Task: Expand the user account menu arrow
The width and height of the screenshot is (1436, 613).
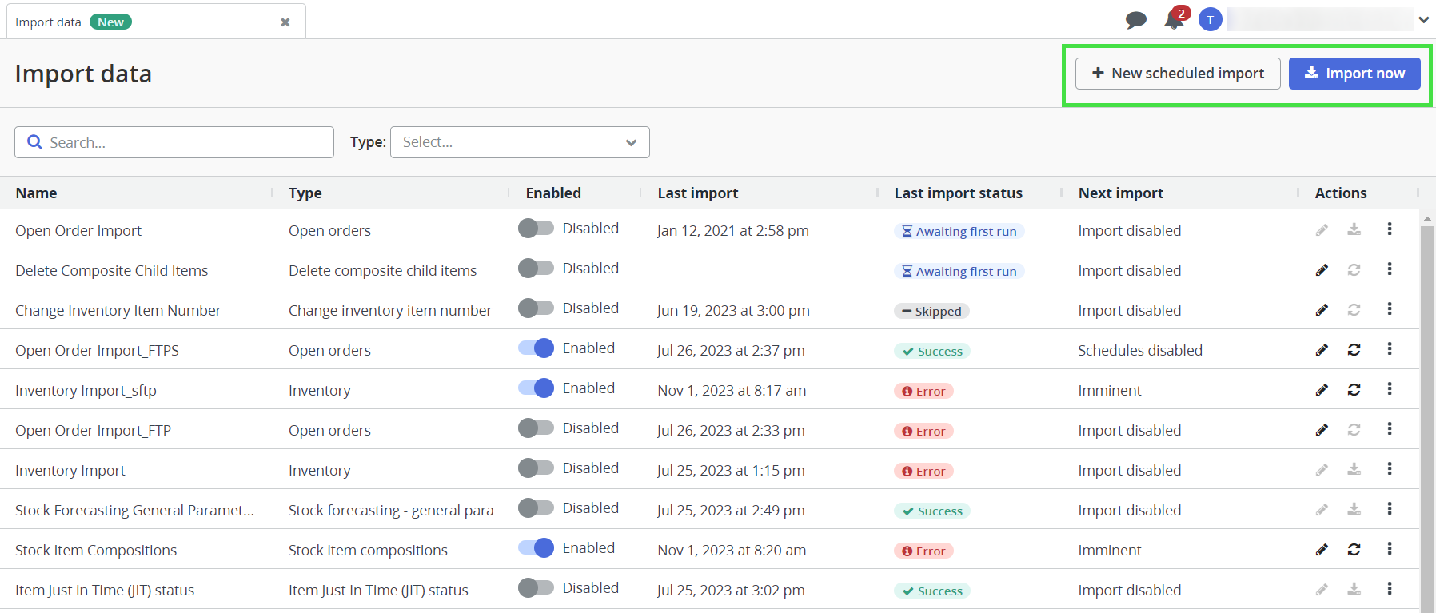Action: (1423, 20)
